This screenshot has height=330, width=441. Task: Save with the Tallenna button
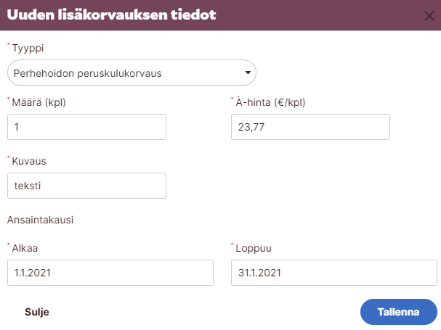(x=398, y=312)
